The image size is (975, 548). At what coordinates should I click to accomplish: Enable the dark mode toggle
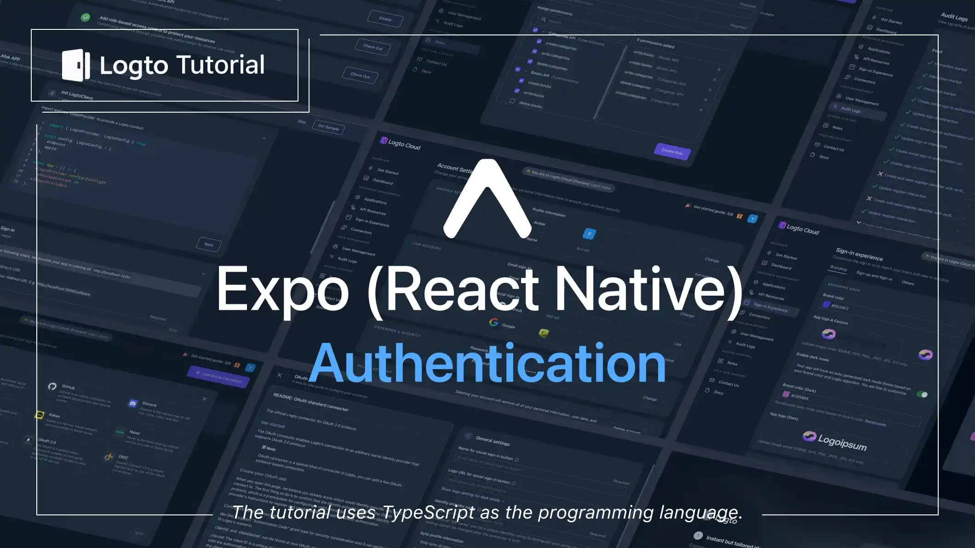[923, 394]
